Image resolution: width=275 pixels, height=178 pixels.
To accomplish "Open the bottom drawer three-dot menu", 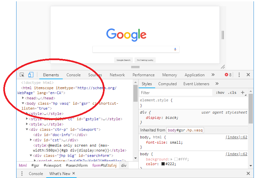I will pos(22,174).
